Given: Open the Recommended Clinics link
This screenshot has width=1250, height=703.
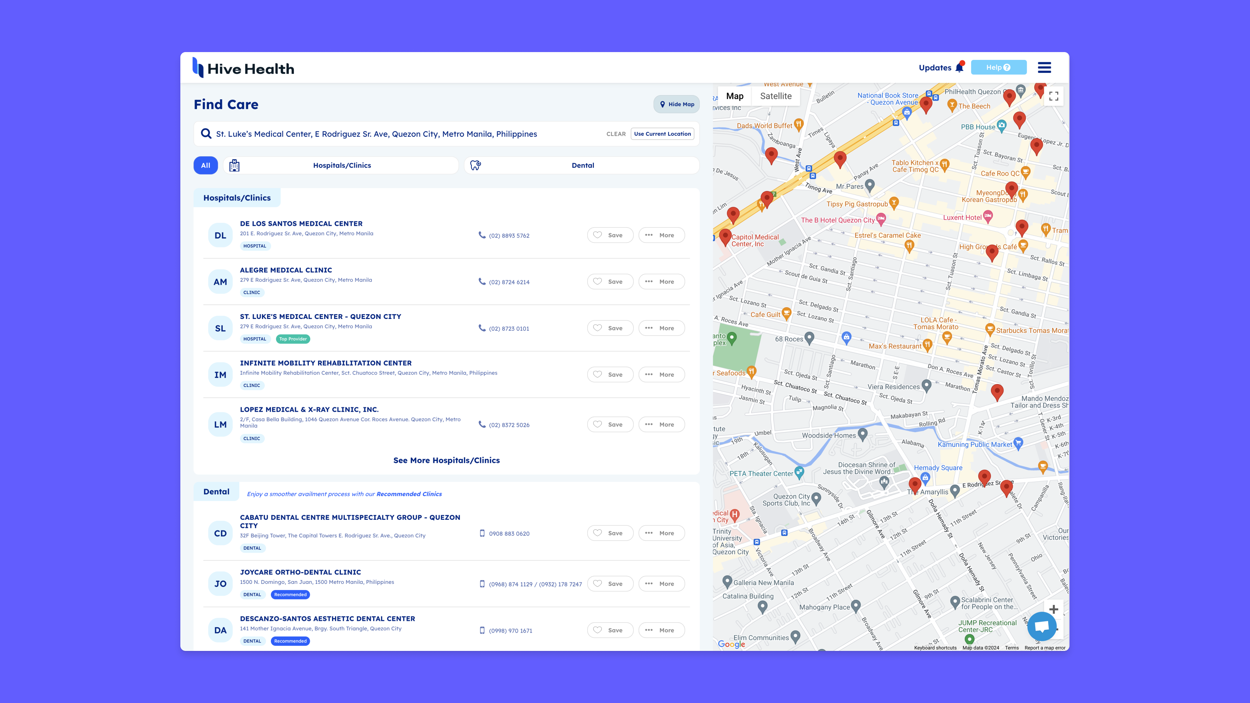Looking at the screenshot, I should pos(409,494).
